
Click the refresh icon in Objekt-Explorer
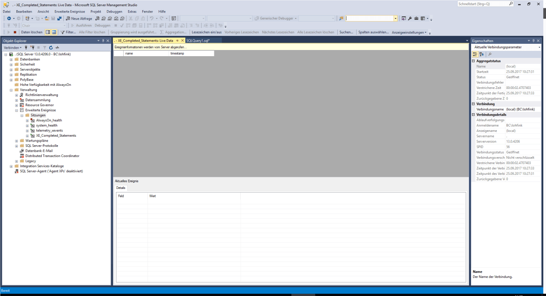pyautogui.click(x=51, y=47)
